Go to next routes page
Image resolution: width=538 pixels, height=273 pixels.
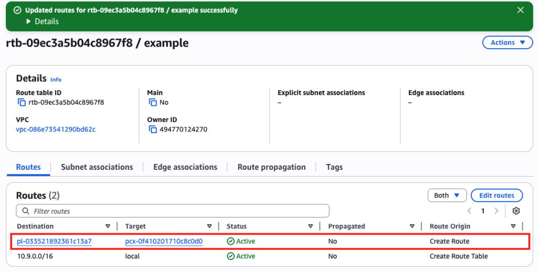coord(496,211)
